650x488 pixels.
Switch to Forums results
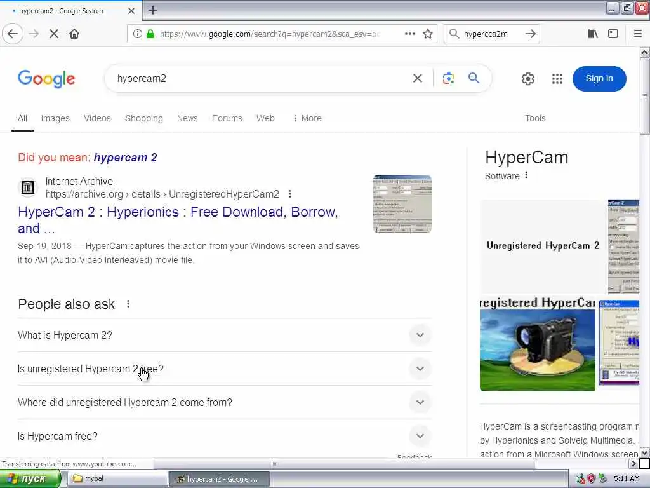pos(227,119)
